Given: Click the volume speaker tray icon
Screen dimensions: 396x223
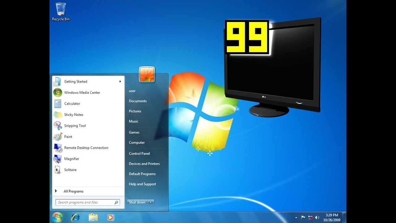Looking at the screenshot, I should pyautogui.click(x=317, y=217).
